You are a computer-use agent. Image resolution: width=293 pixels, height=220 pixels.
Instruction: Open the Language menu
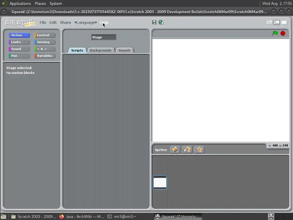coord(86,22)
